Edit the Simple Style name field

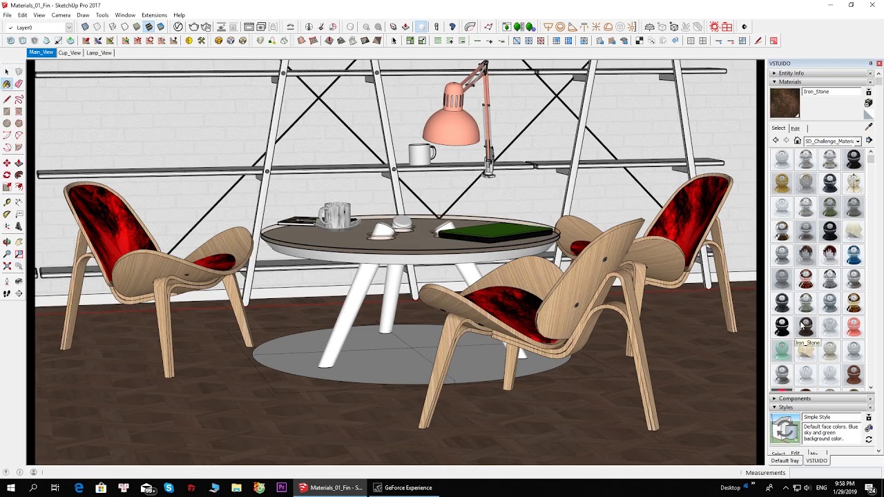click(832, 417)
